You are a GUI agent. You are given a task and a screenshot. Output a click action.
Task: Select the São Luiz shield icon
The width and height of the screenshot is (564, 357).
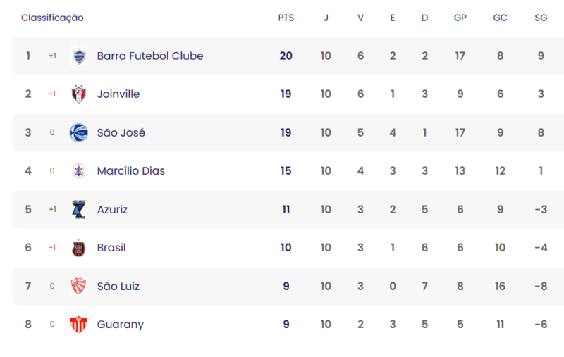pyautogui.click(x=79, y=287)
